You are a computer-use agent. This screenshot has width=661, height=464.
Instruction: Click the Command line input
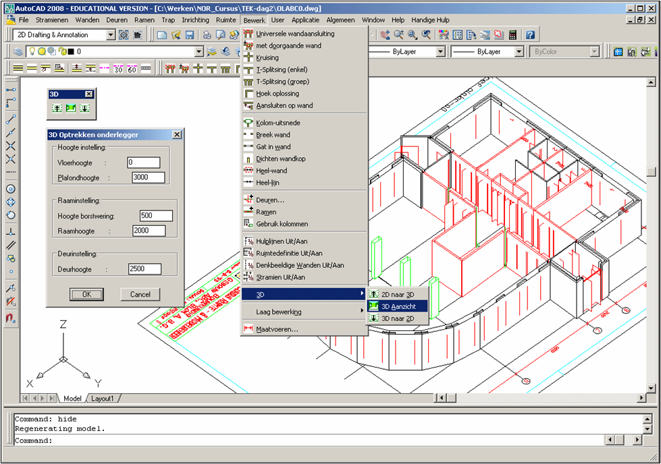(309, 441)
